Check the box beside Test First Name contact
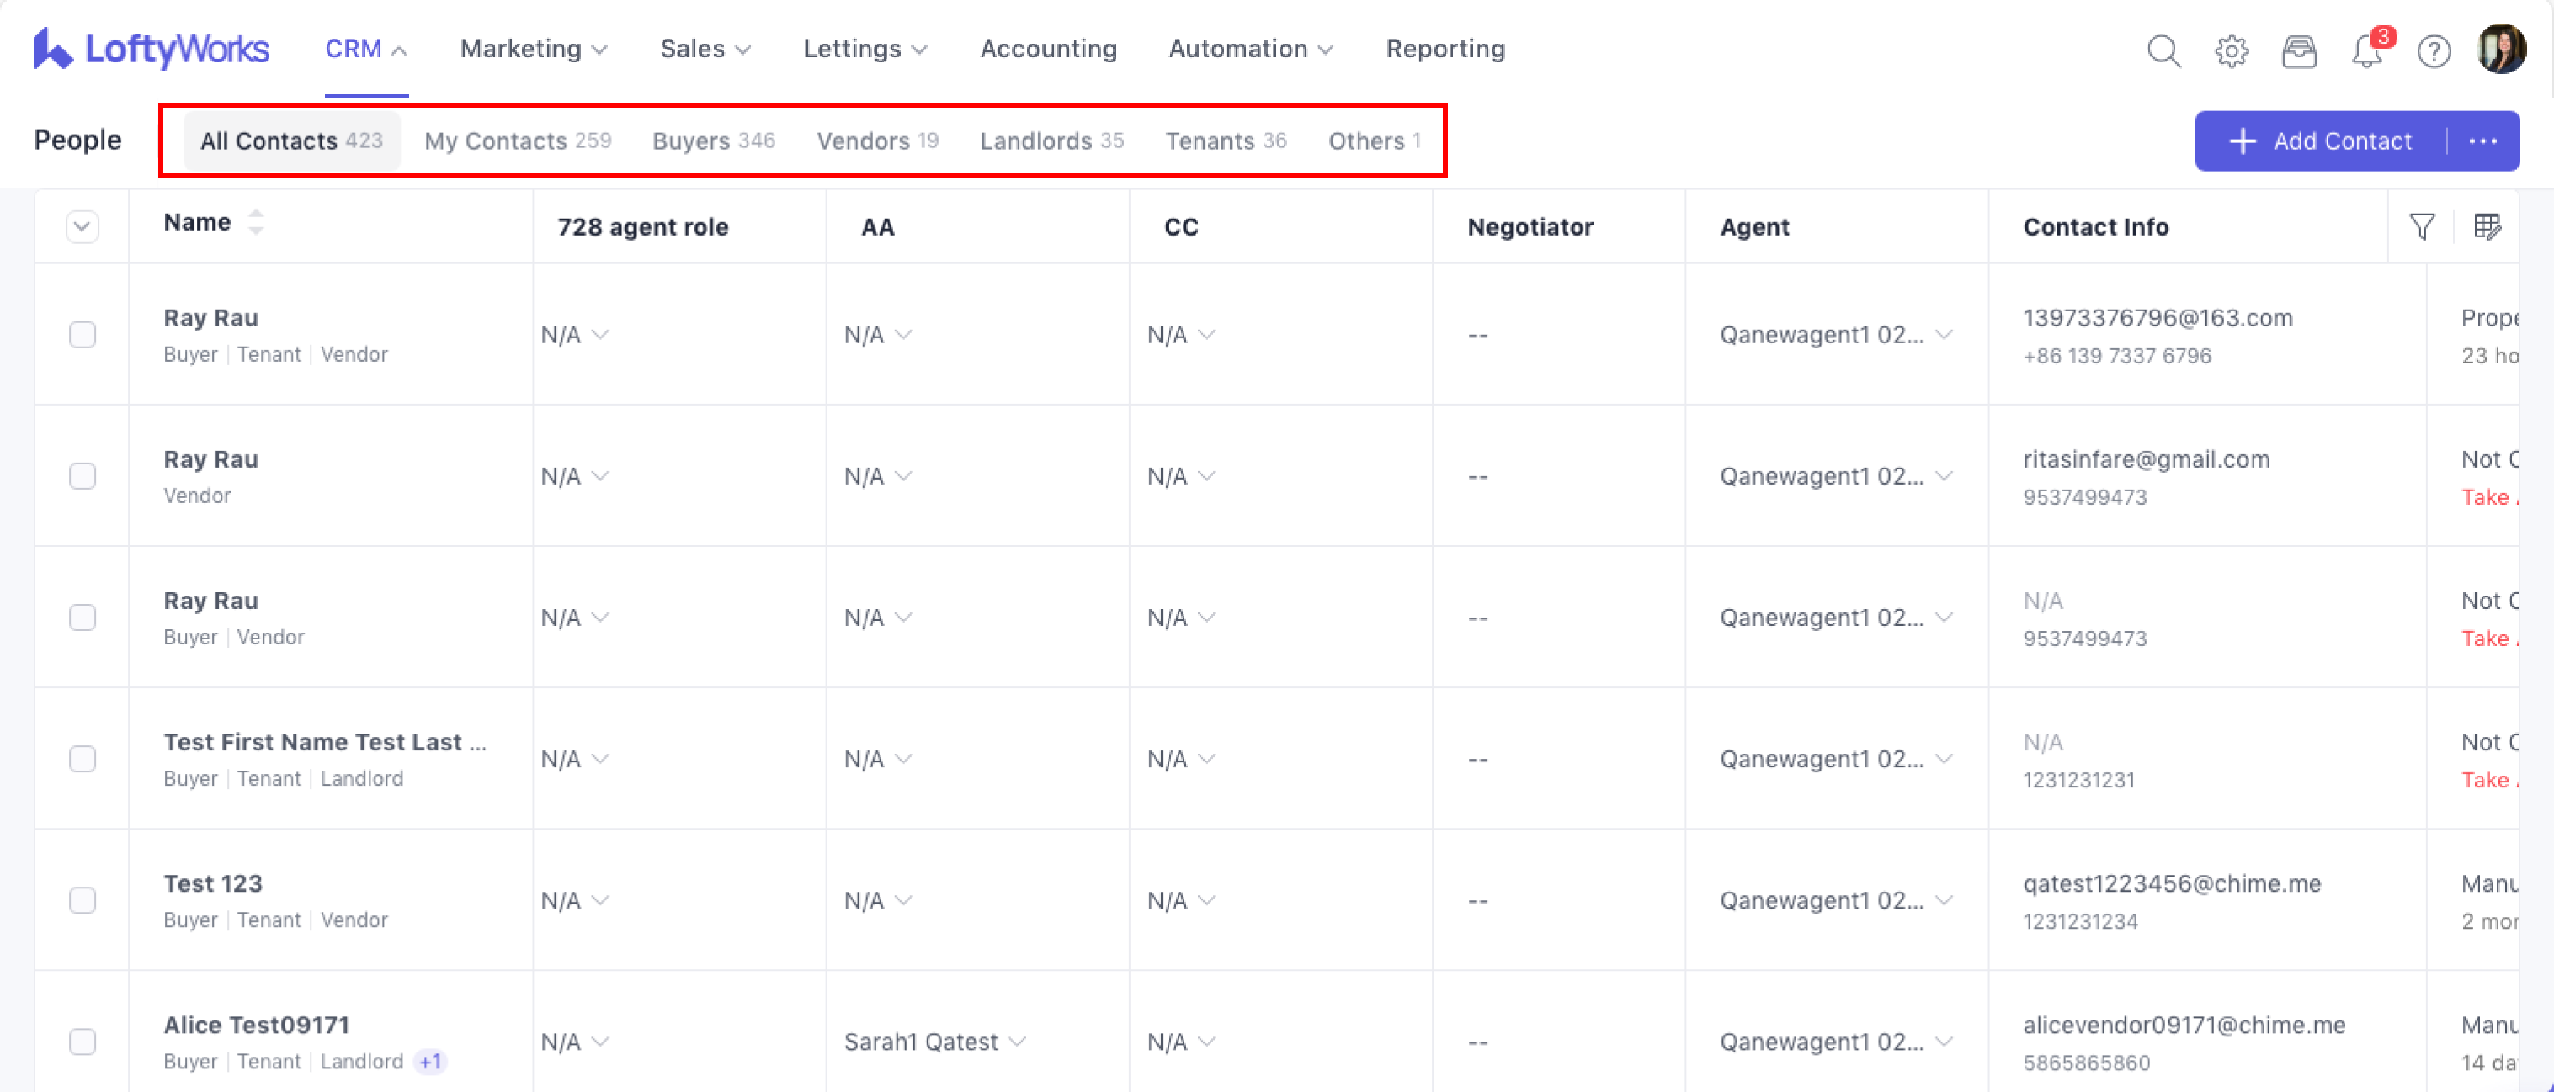This screenshot has height=1092, width=2554. (82, 758)
